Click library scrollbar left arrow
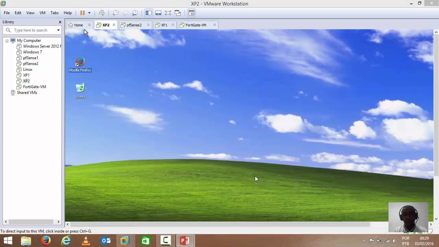 5,222
